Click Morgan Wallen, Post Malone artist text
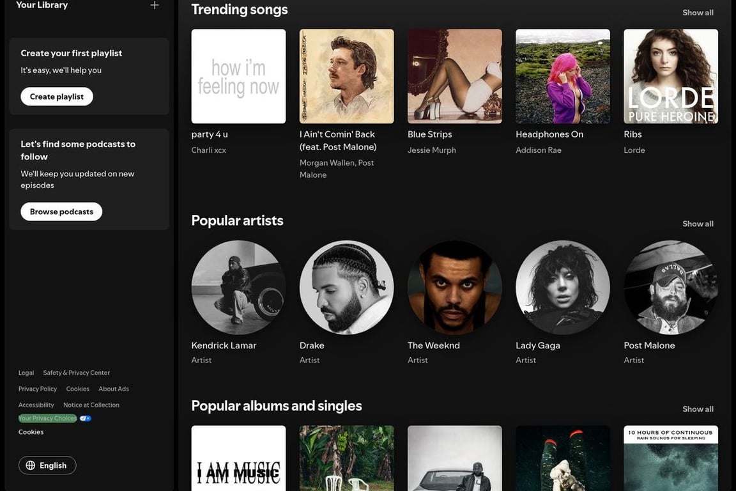 pyautogui.click(x=337, y=169)
